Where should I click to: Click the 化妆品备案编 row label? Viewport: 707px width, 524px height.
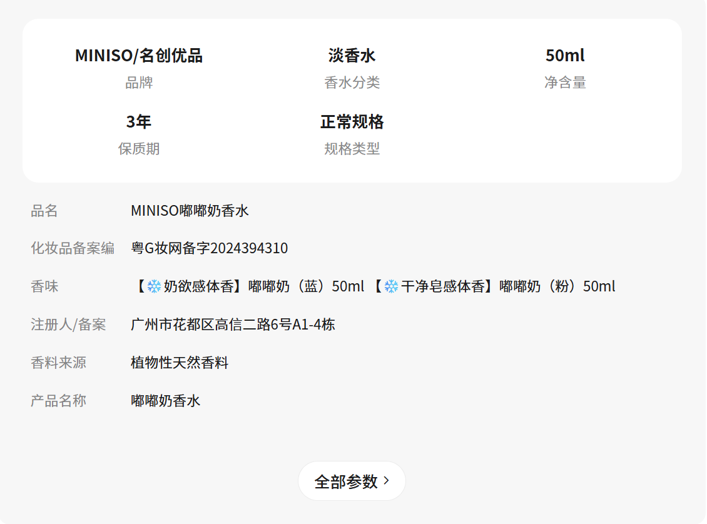click(73, 248)
